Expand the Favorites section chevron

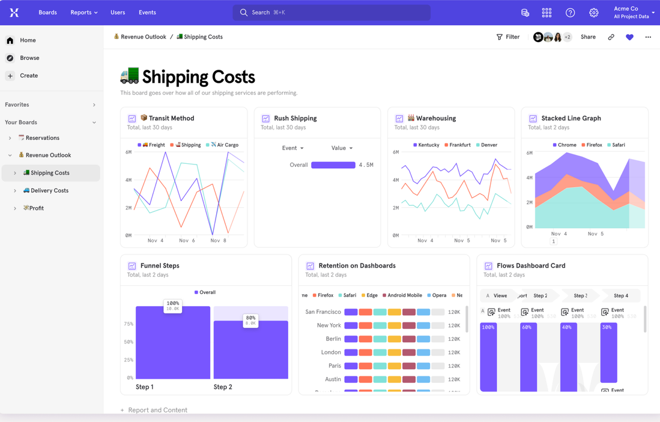click(x=94, y=105)
